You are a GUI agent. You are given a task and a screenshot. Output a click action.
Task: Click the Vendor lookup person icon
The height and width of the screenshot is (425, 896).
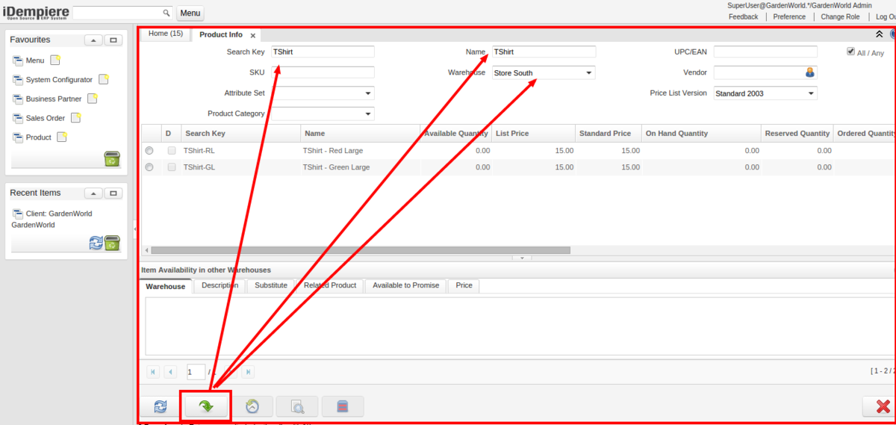(809, 72)
